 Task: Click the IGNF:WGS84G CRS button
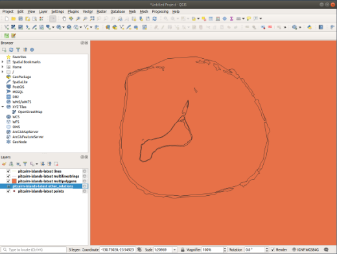(305, 249)
